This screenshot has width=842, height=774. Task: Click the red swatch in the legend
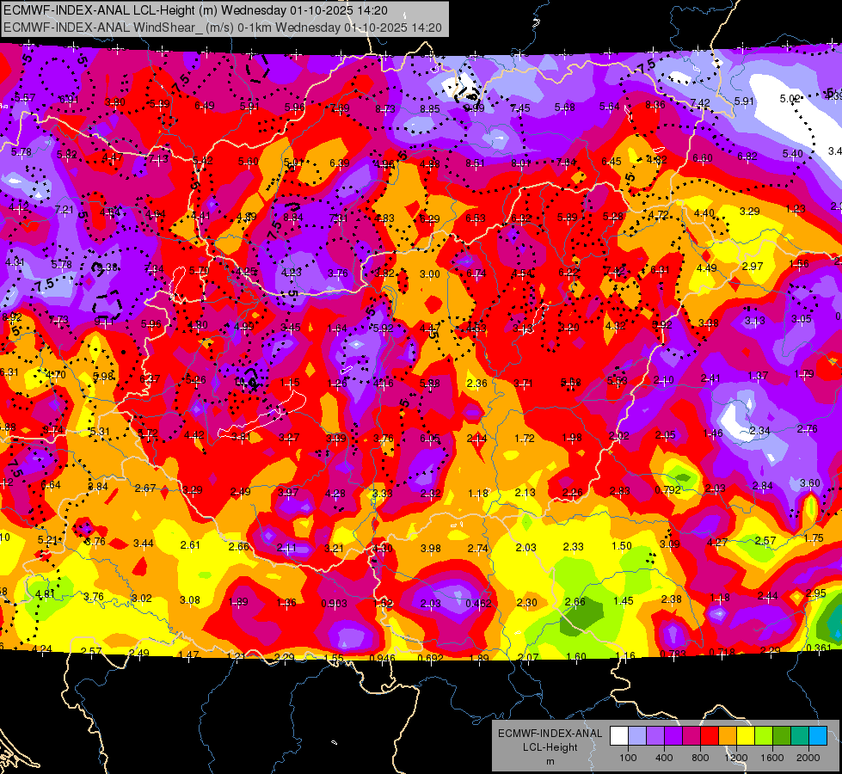click(710, 736)
